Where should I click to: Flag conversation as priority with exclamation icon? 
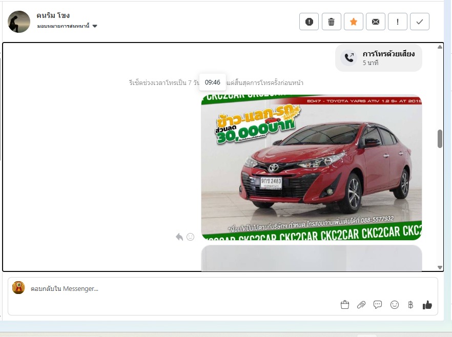click(x=398, y=22)
